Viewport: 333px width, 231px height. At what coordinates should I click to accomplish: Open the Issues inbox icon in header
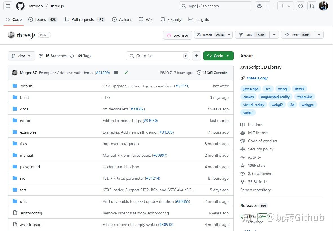coord(301,6)
